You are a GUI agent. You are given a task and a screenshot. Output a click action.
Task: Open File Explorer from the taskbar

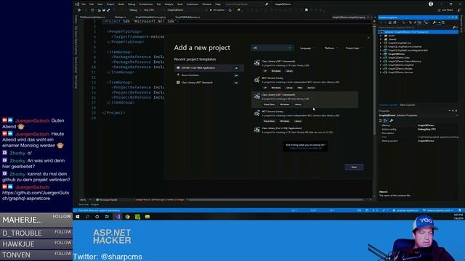(147, 217)
